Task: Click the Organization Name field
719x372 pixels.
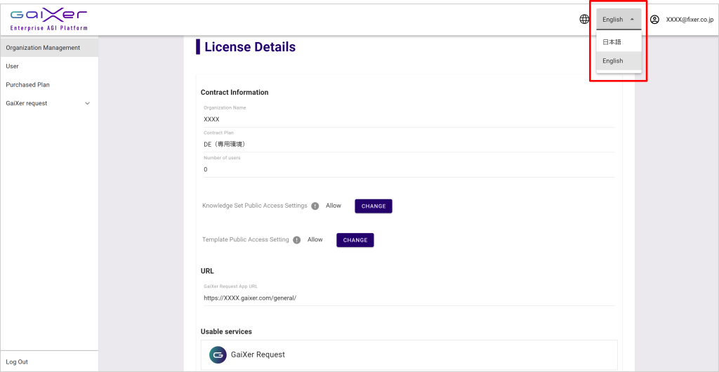Action: pos(407,119)
